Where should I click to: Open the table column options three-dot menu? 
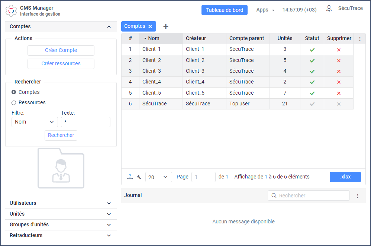click(x=359, y=39)
